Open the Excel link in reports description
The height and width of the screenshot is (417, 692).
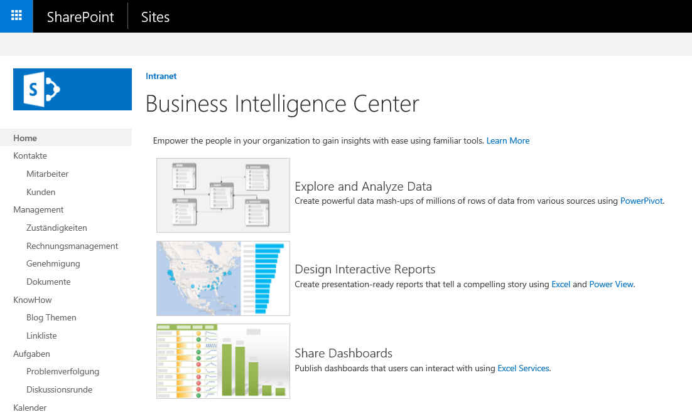pos(561,284)
